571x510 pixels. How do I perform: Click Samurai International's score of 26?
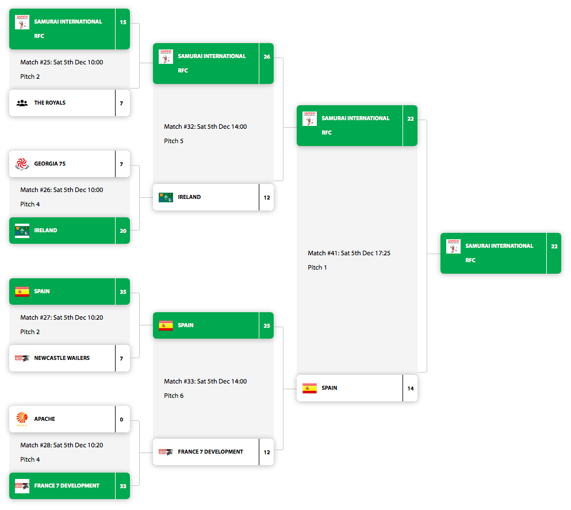tap(267, 57)
